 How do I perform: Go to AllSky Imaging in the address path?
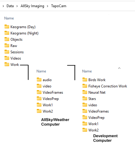point(32,6)
